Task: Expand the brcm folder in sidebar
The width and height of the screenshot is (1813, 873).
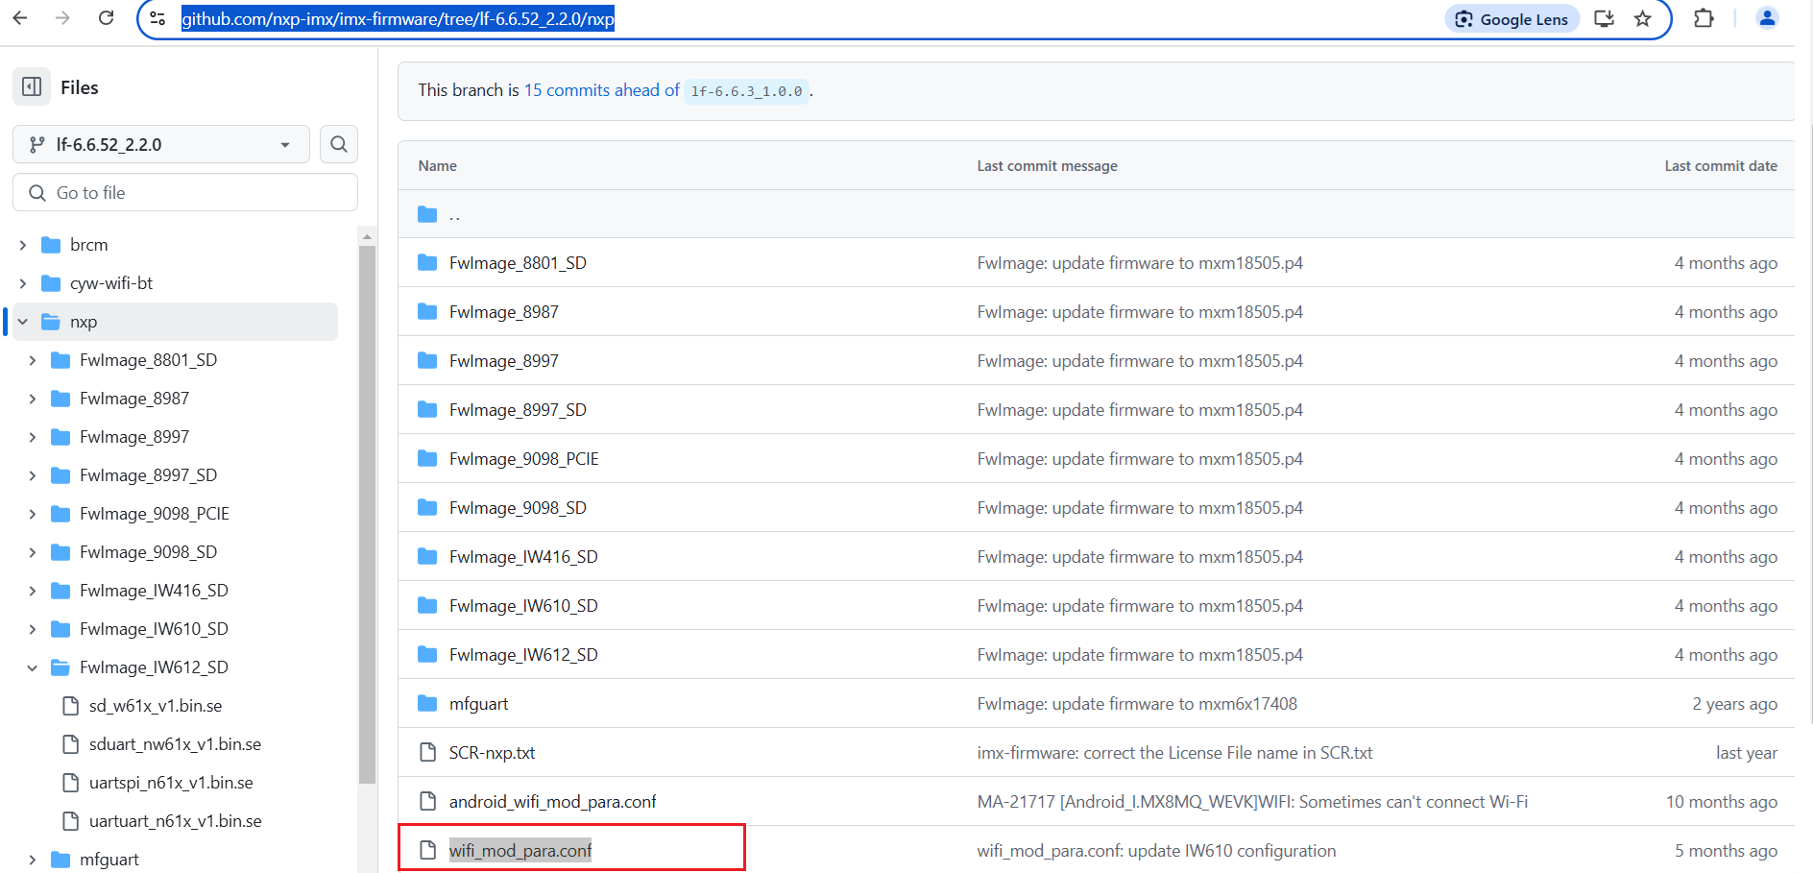Action: 22,244
